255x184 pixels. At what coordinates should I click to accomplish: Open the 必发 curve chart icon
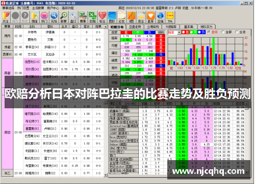click(x=122, y=17)
